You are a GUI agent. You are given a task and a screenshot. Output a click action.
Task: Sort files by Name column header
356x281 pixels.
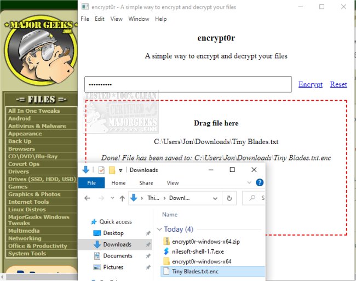[170, 215]
